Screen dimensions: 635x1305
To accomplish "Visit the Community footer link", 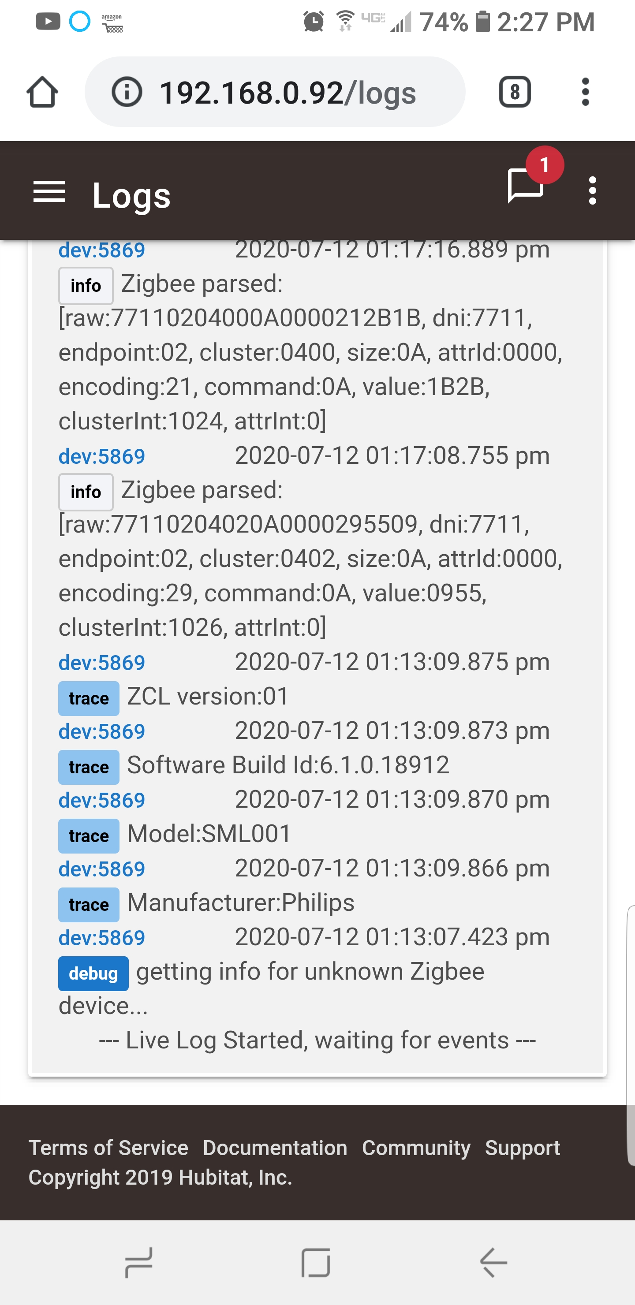I will coord(416,1148).
